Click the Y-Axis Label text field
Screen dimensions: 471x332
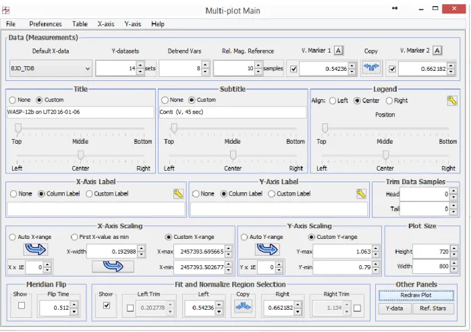click(279, 209)
